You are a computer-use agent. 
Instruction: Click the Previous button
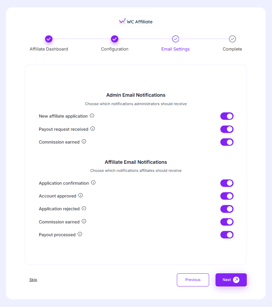coord(193,280)
